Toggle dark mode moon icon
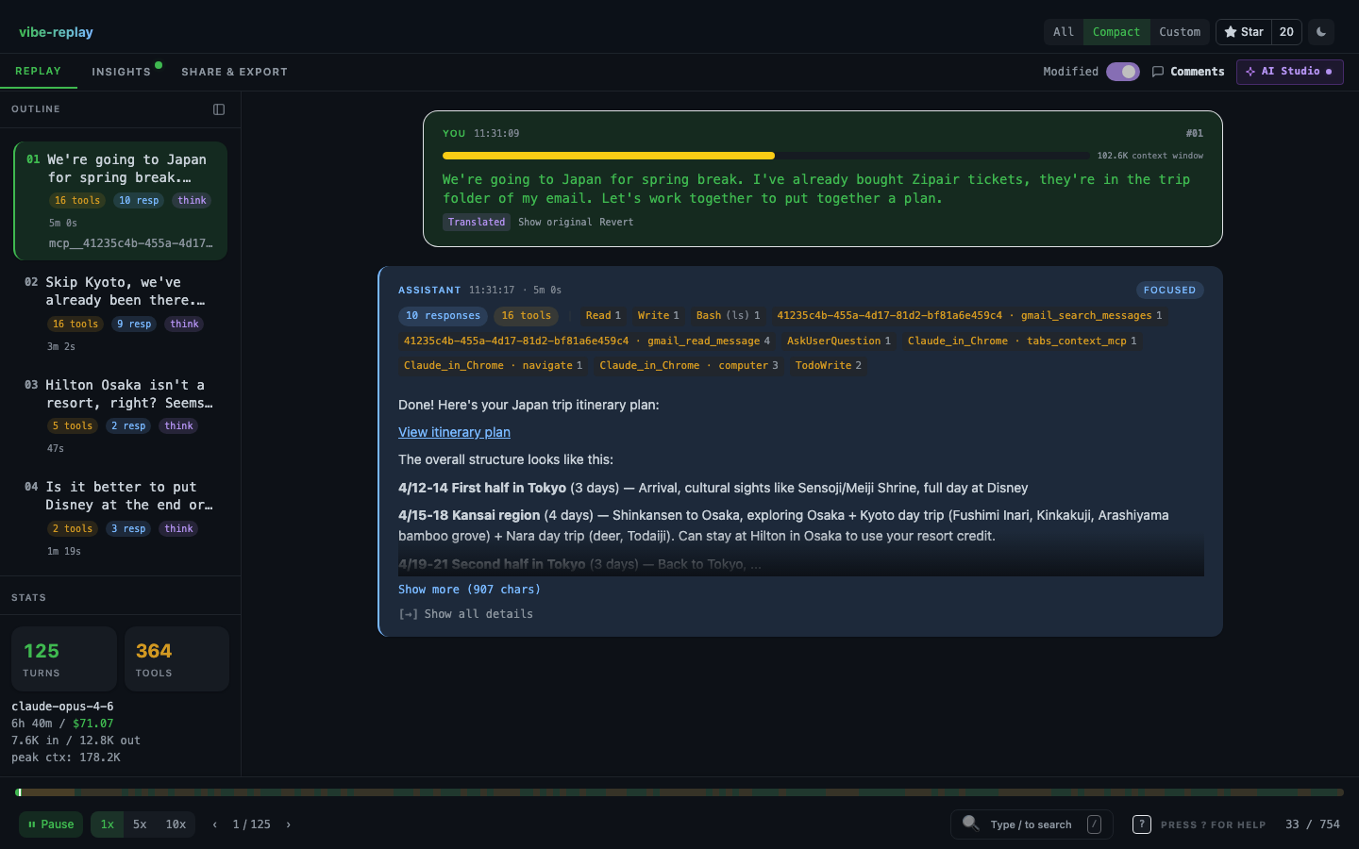This screenshot has height=849, width=1359. (x=1321, y=32)
